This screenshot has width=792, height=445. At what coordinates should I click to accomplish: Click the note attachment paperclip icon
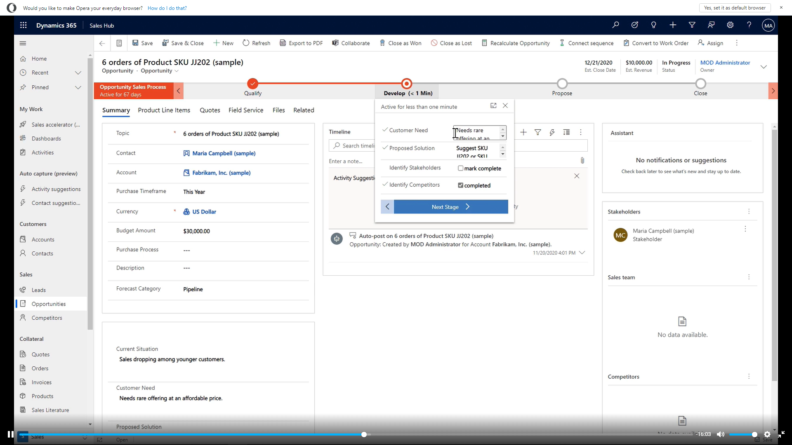(582, 161)
